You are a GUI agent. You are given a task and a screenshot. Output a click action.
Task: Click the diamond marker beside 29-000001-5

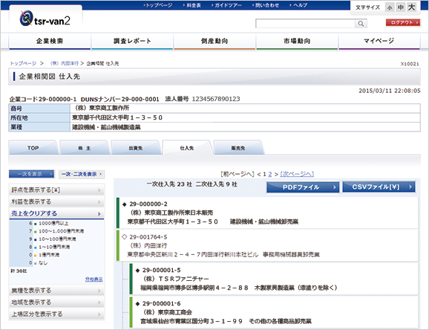point(137,271)
